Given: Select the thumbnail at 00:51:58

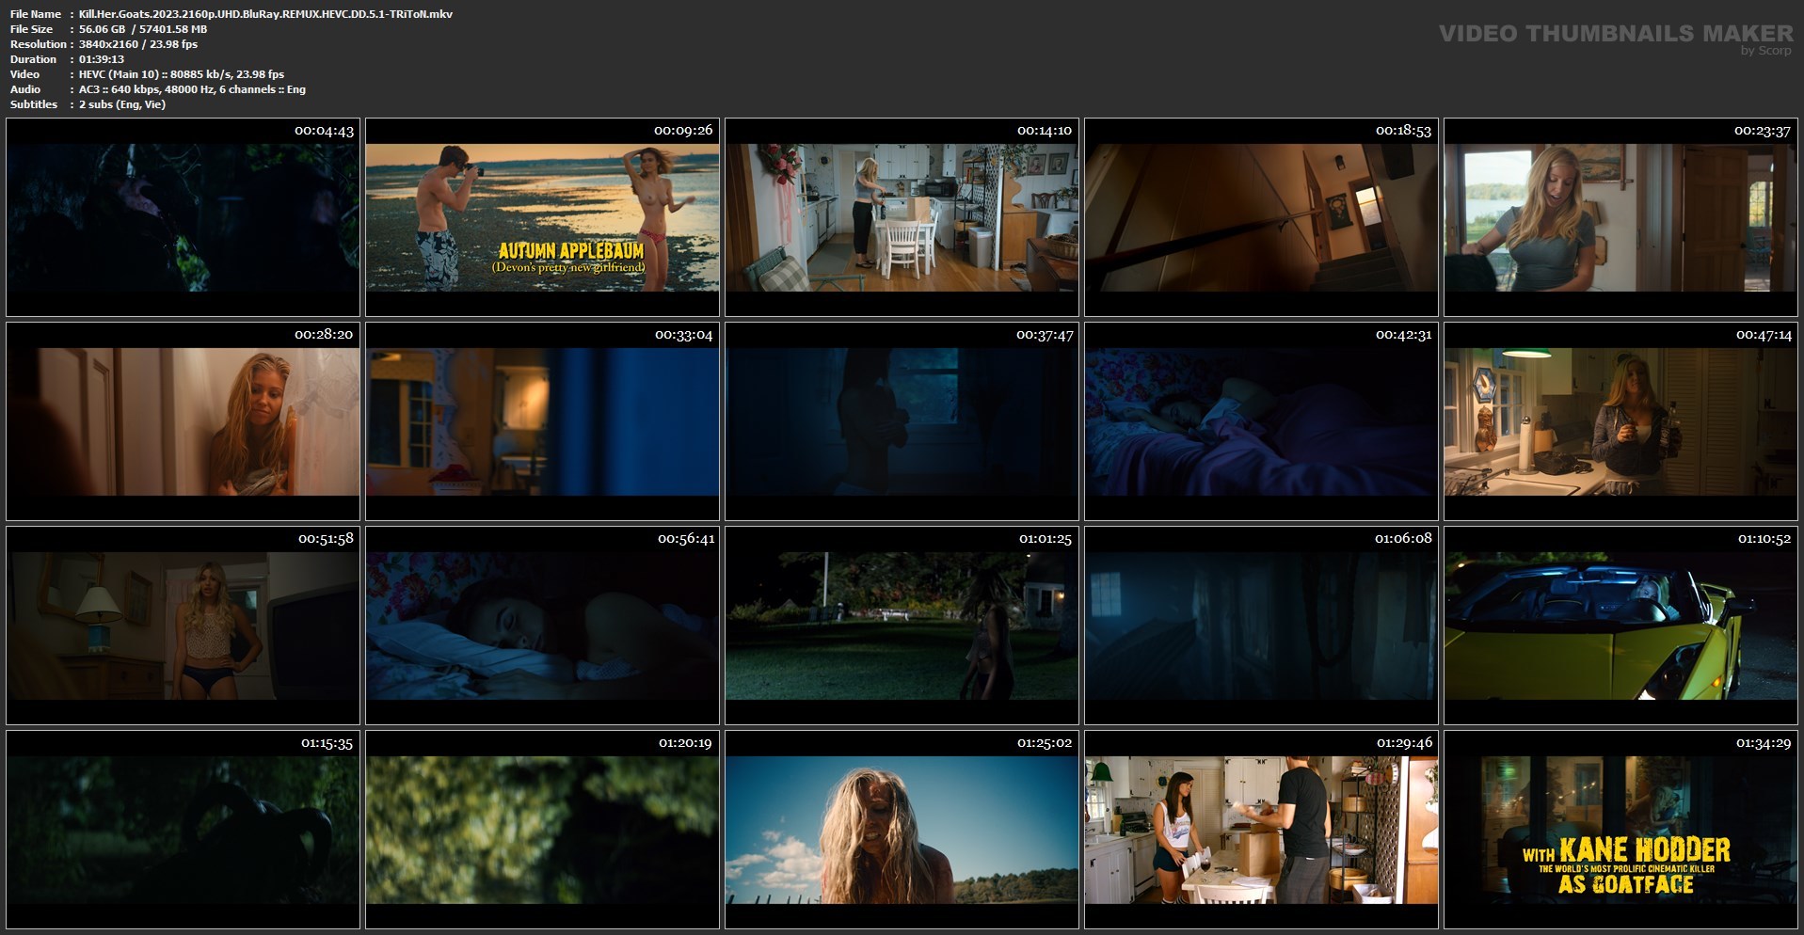Looking at the screenshot, I should pyautogui.click(x=183, y=626).
